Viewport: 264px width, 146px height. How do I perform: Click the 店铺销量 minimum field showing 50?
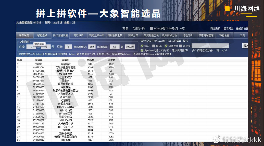[x=115, y=47]
